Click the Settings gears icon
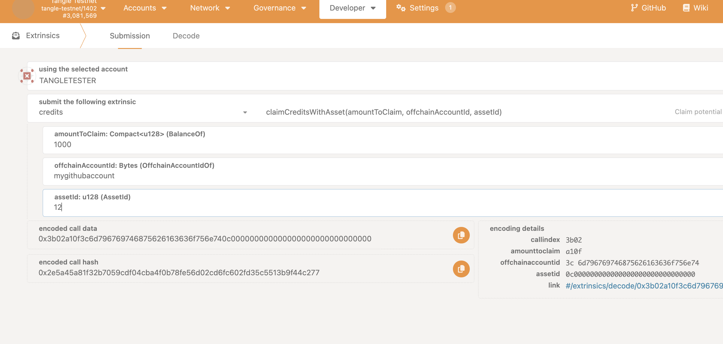Screen dimensions: 723x344 click(401, 8)
